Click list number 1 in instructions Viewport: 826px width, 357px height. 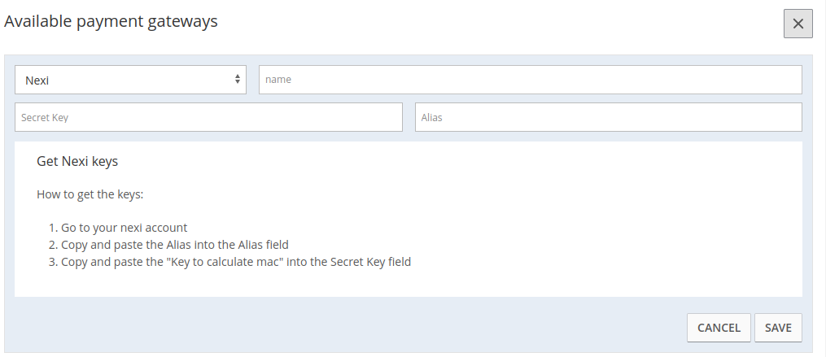coord(53,228)
